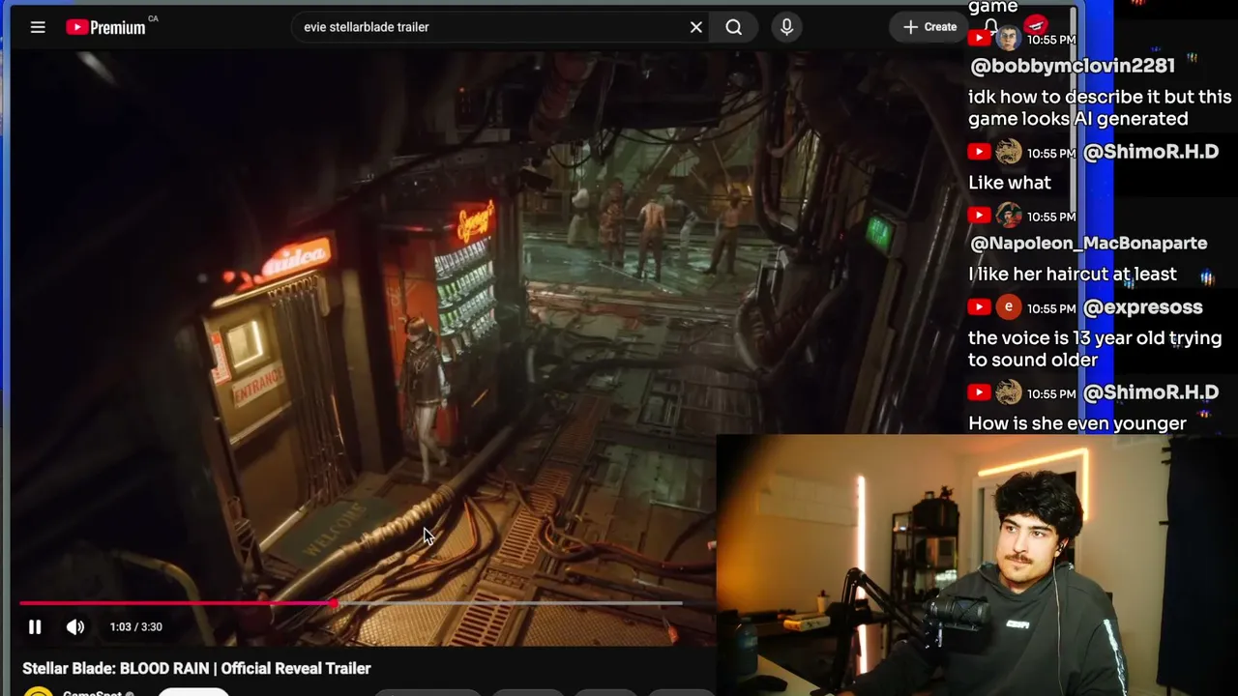1238x696 pixels.
Task: Open the GameSpot channel avatar below the title
Action: (38, 692)
